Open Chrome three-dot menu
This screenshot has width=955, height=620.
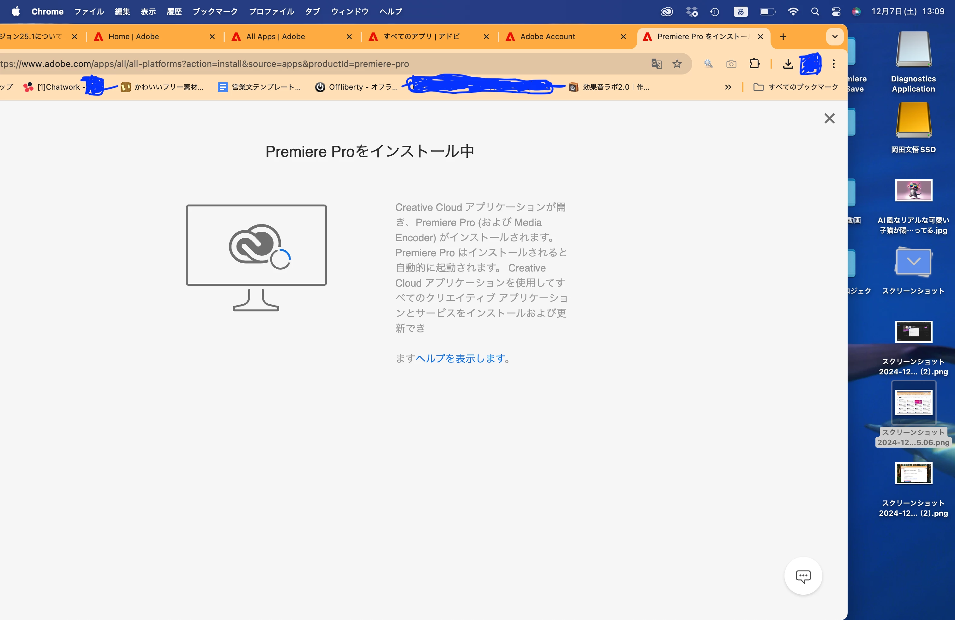click(x=833, y=64)
